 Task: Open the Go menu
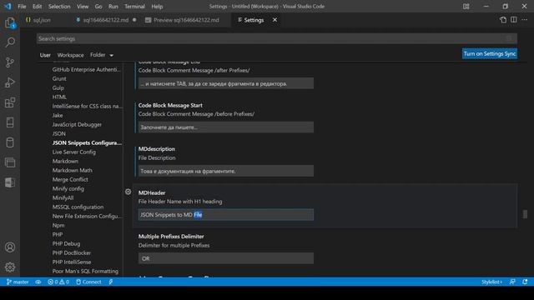(98, 6)
